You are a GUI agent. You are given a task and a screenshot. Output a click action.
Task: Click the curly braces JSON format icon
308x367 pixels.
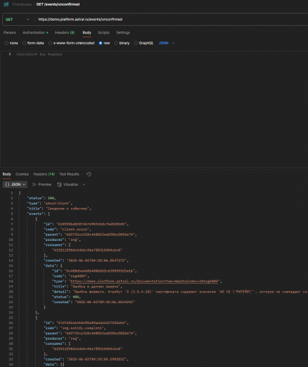coord(7,184)
